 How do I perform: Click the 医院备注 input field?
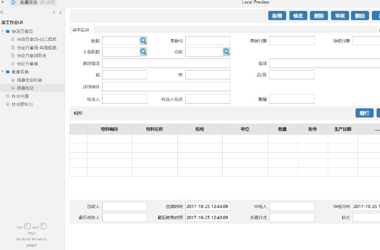(166, 63)
